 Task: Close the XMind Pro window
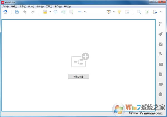tap(162, 2)
